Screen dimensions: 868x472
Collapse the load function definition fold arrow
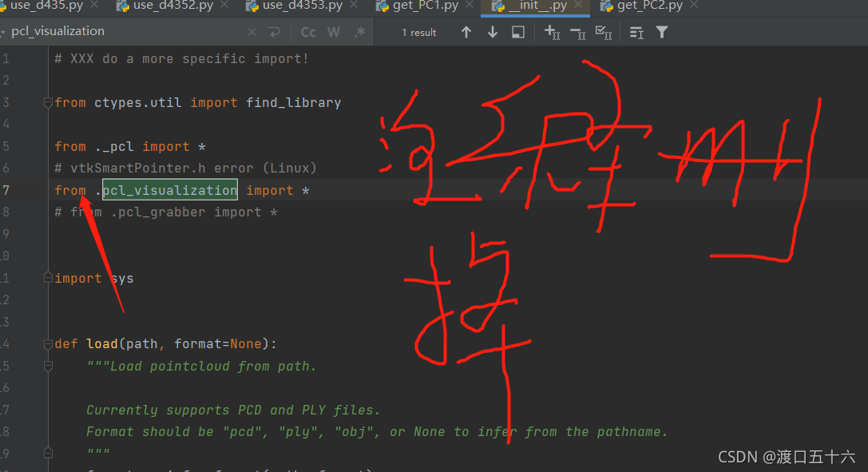pos(47,343)
